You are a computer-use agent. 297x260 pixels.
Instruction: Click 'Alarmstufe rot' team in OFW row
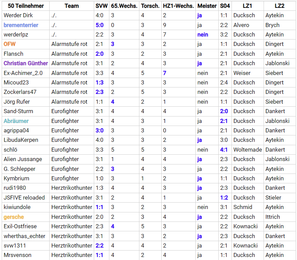coord(69,44)
